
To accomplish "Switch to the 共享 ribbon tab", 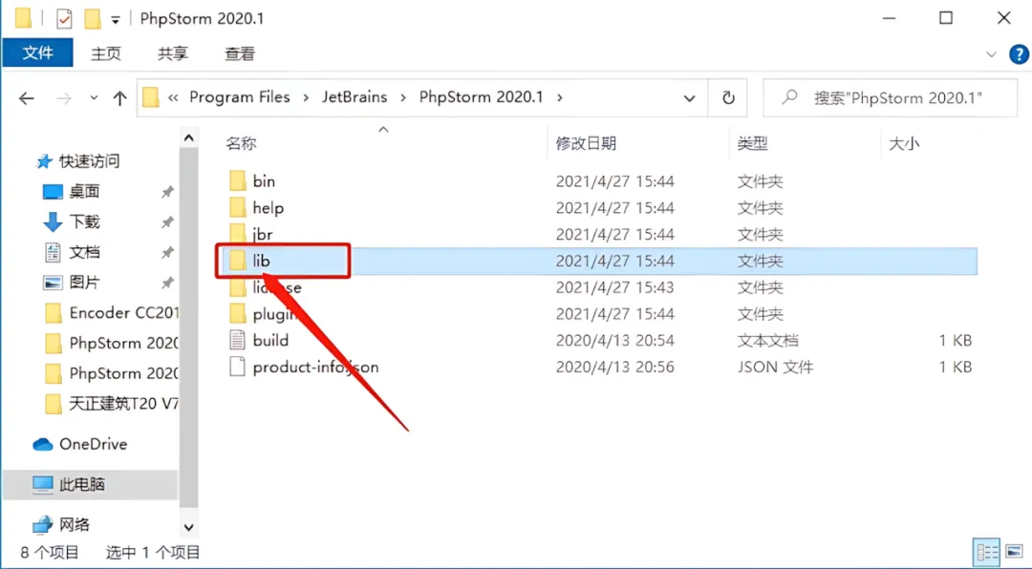I will [x=172, y=53].
